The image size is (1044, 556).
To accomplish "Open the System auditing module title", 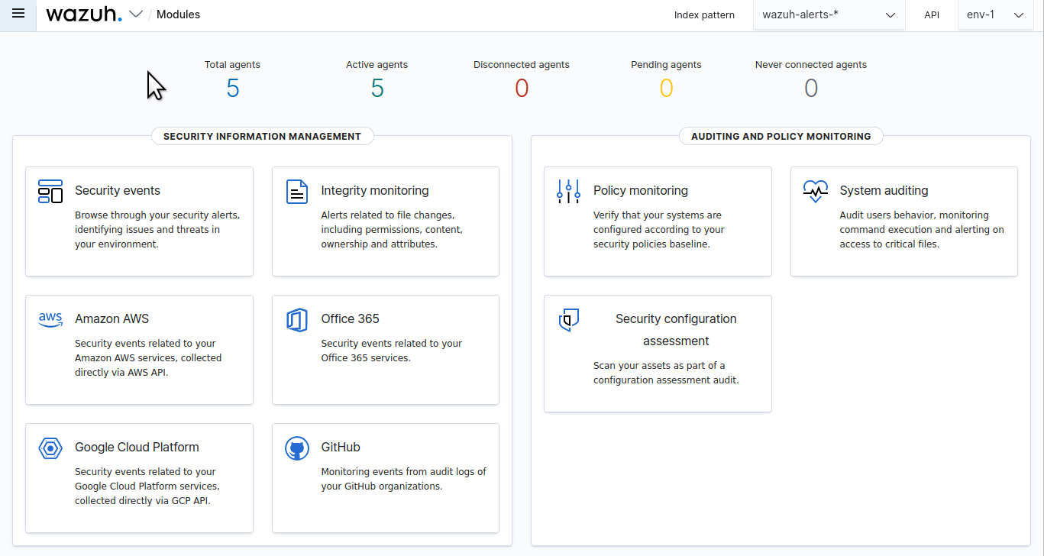I will pos(884,191).
